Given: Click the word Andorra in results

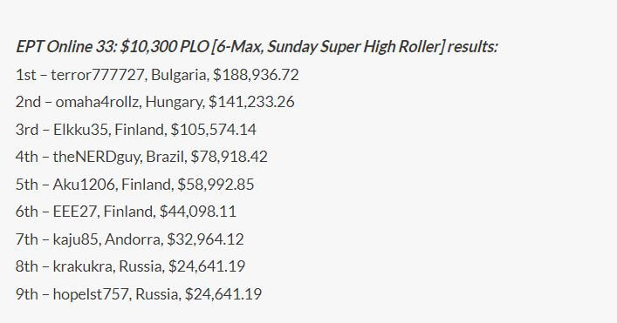Looking at the screenshot, I should pos(134,239).
